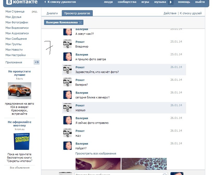
Task: Click Ренат's avatar beside жду message
Action: pos(68,133)
